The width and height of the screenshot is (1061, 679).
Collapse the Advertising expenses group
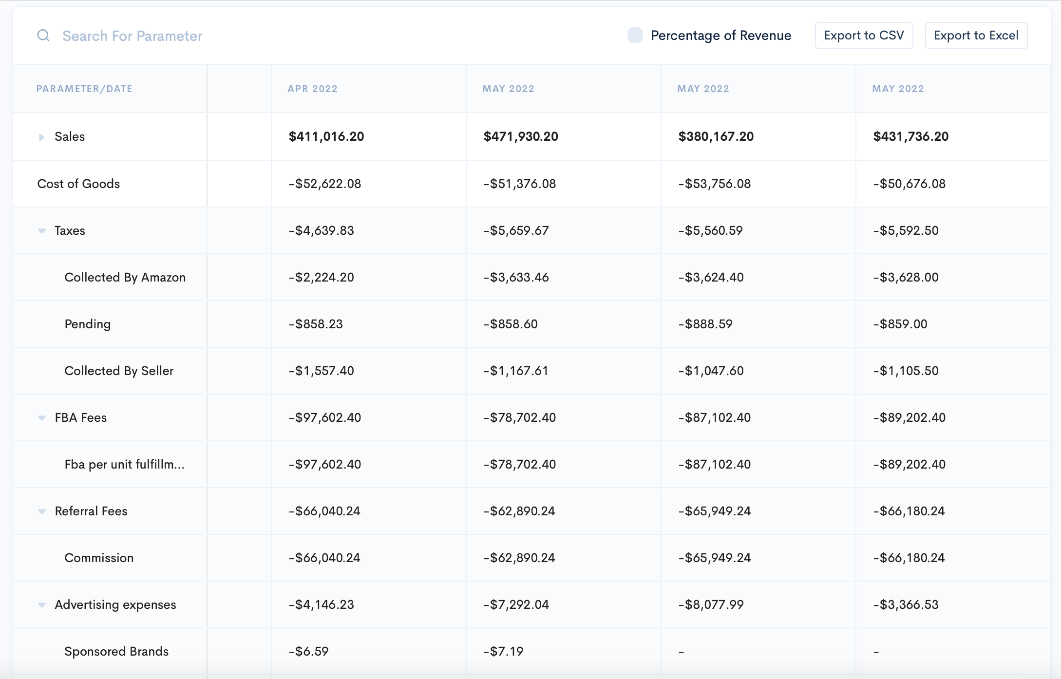pos(42,605)
